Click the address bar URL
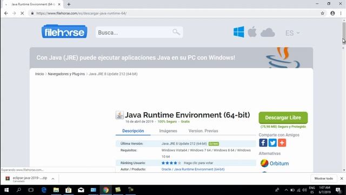This screenshot has height=195, width=346. 81,13
